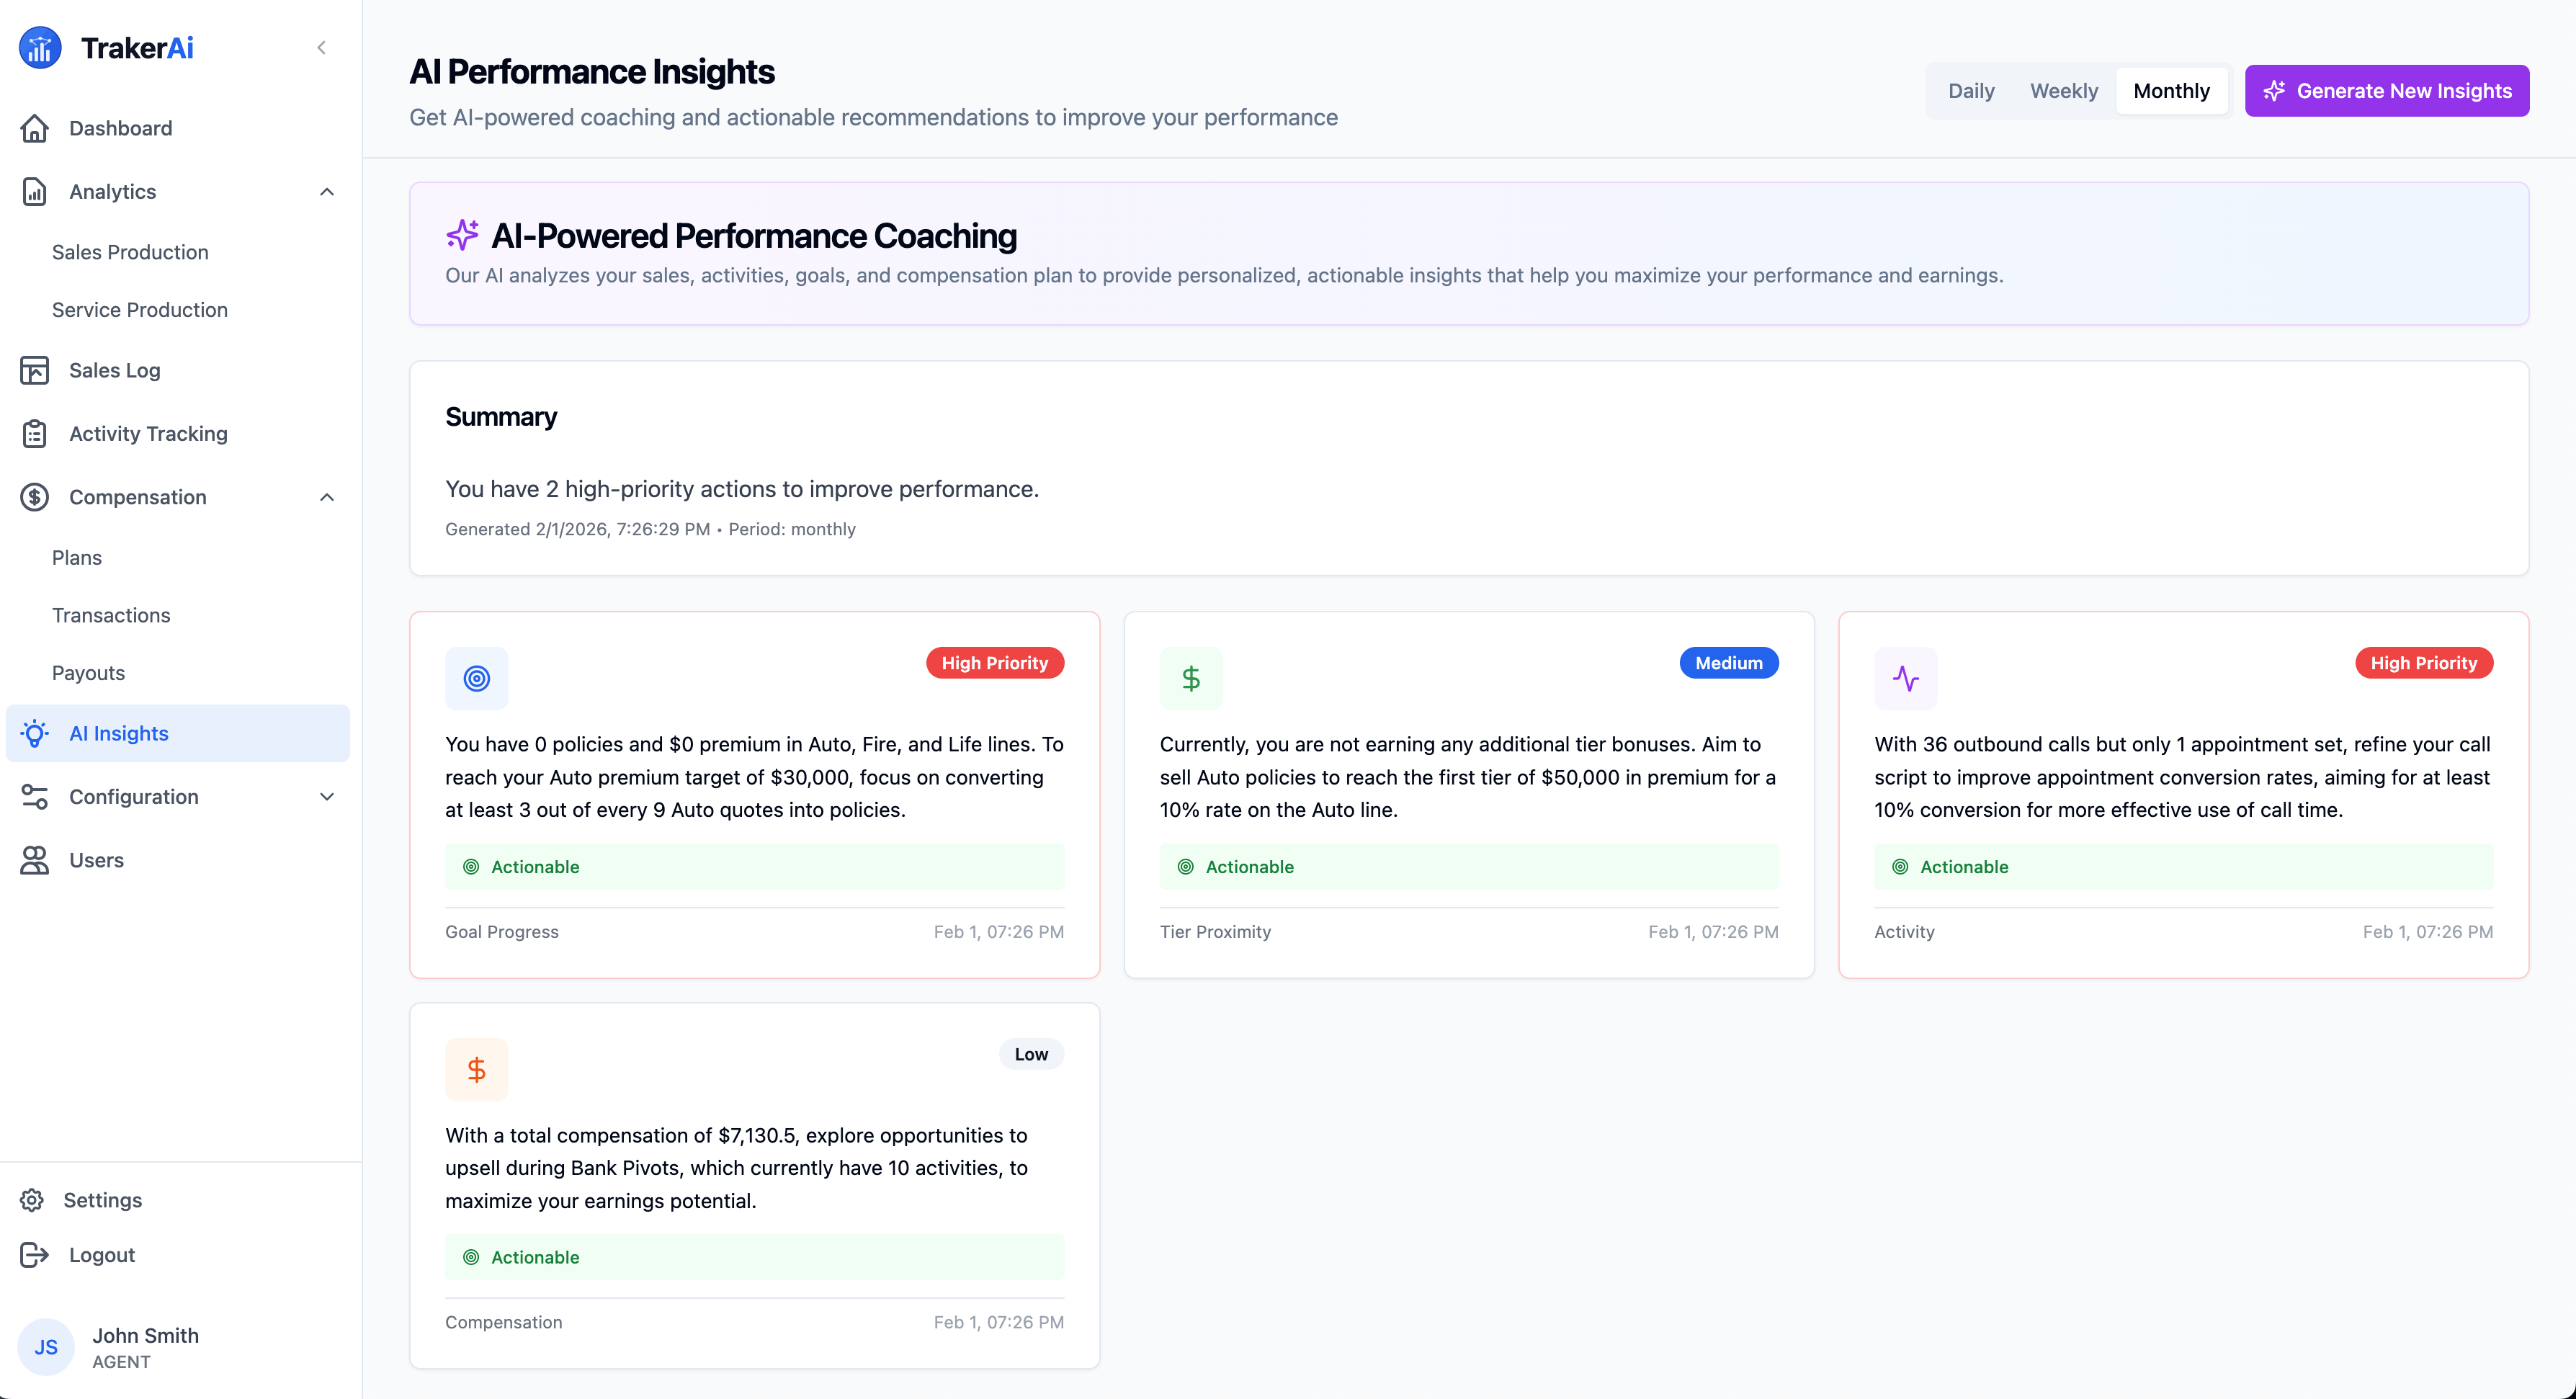Screen dimensions: 2576x1399
Task: Click the Settings gear icon
Action: [x=32, y=1200]
